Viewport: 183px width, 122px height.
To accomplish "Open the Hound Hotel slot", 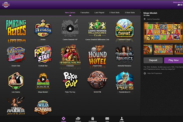I will coord(97,55).
